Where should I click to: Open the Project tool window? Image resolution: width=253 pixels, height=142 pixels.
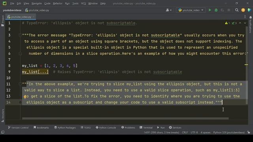[x=3, y=21]
